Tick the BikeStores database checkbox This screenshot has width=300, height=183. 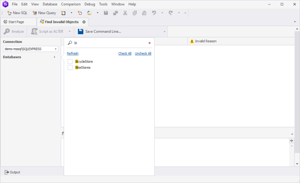70,67
